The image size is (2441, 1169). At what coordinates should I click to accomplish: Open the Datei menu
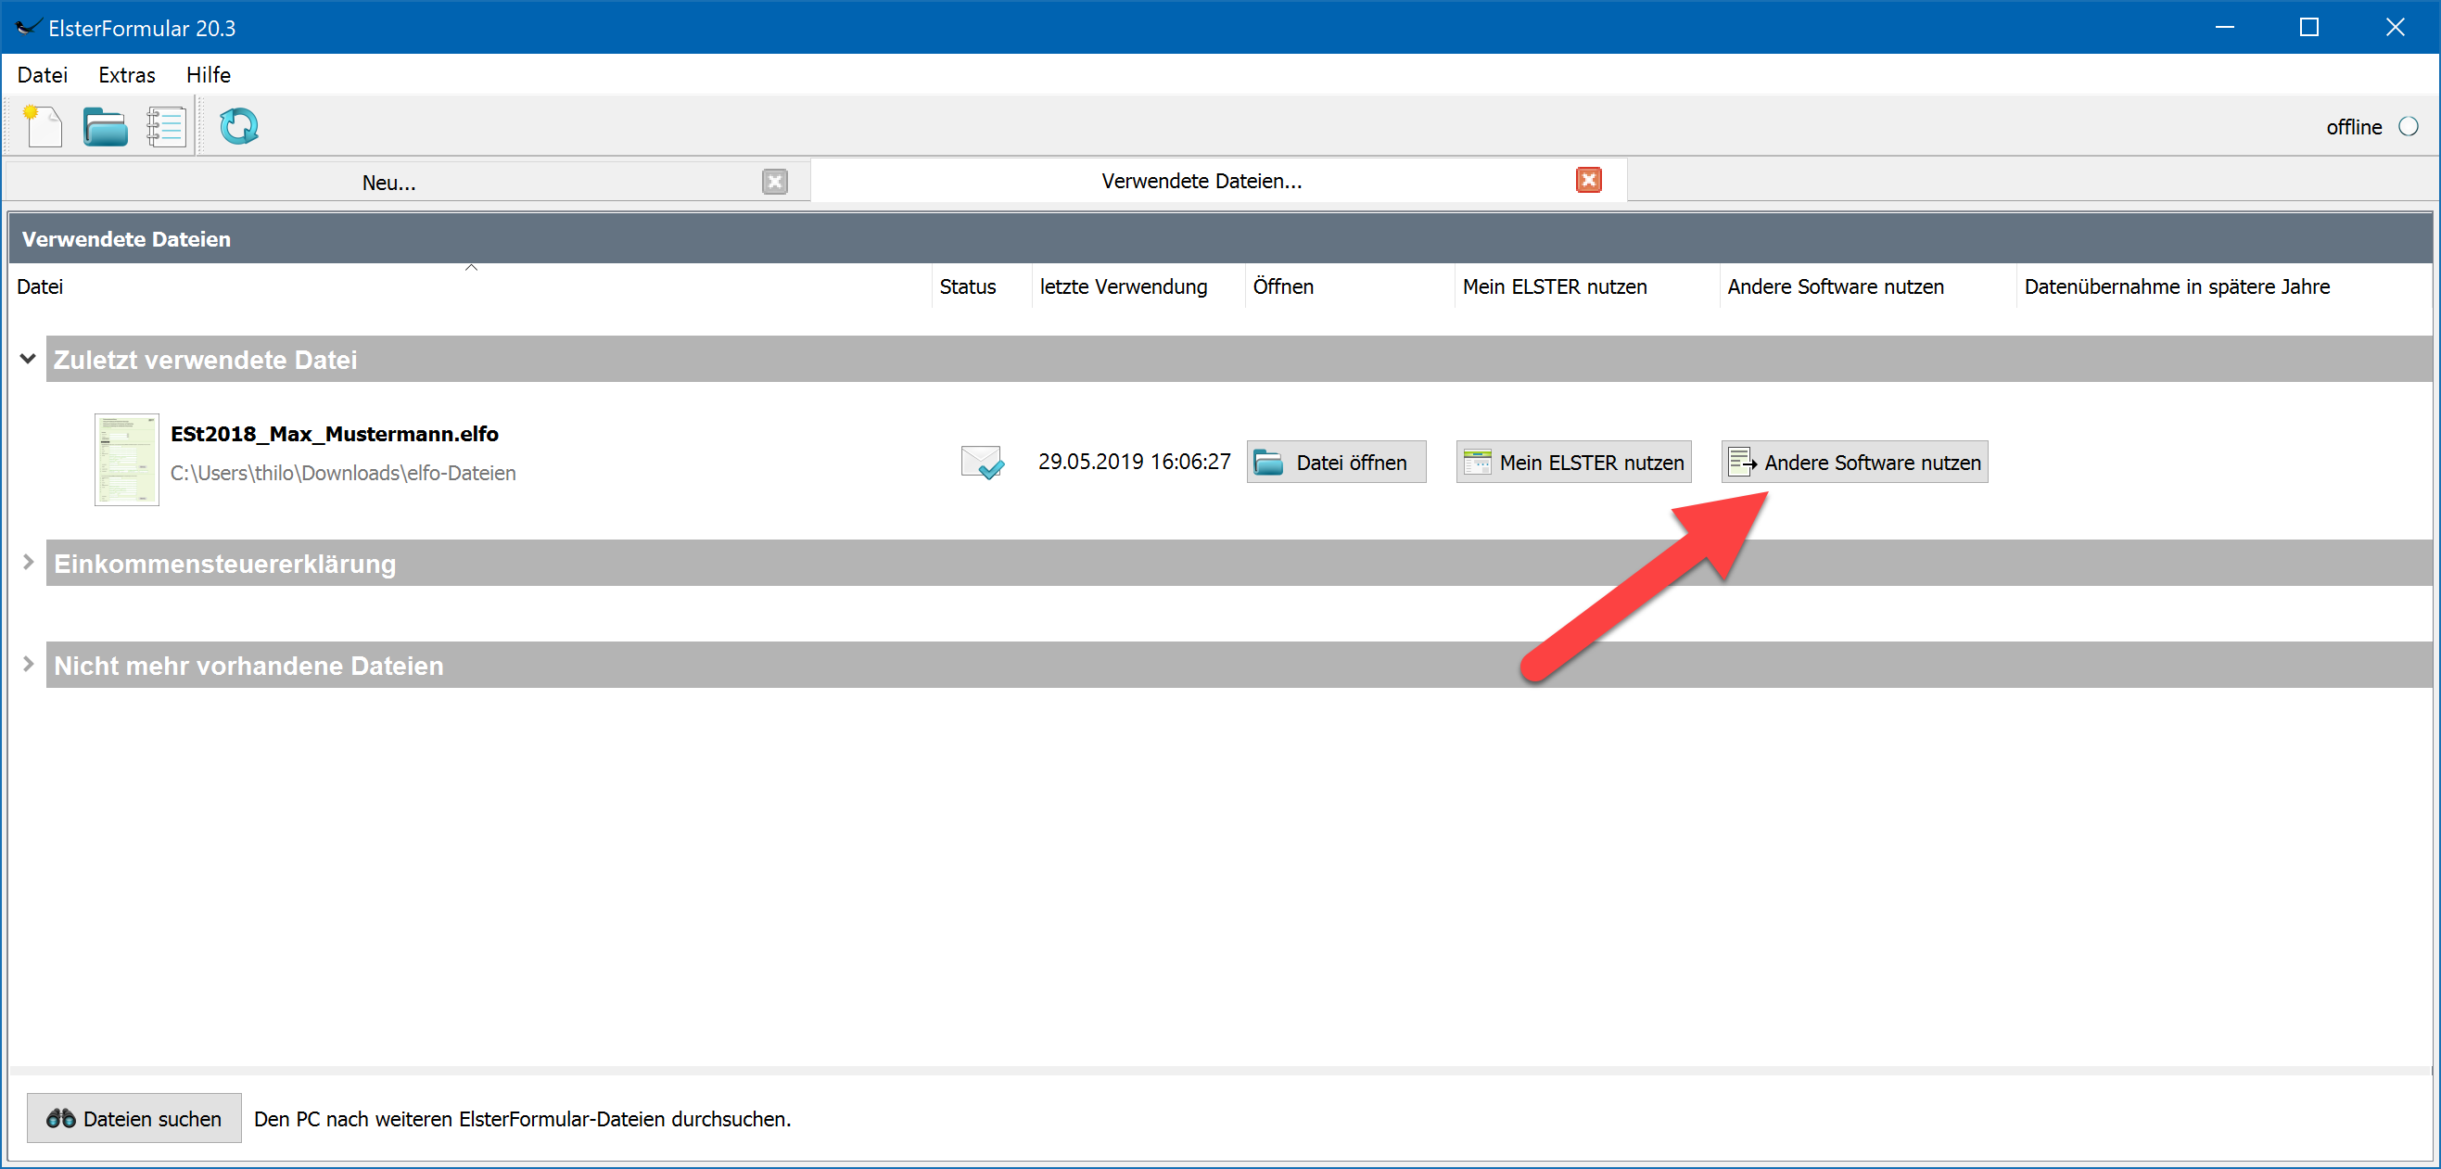coord(43,75)
